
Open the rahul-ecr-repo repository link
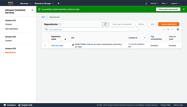point(57,45)
